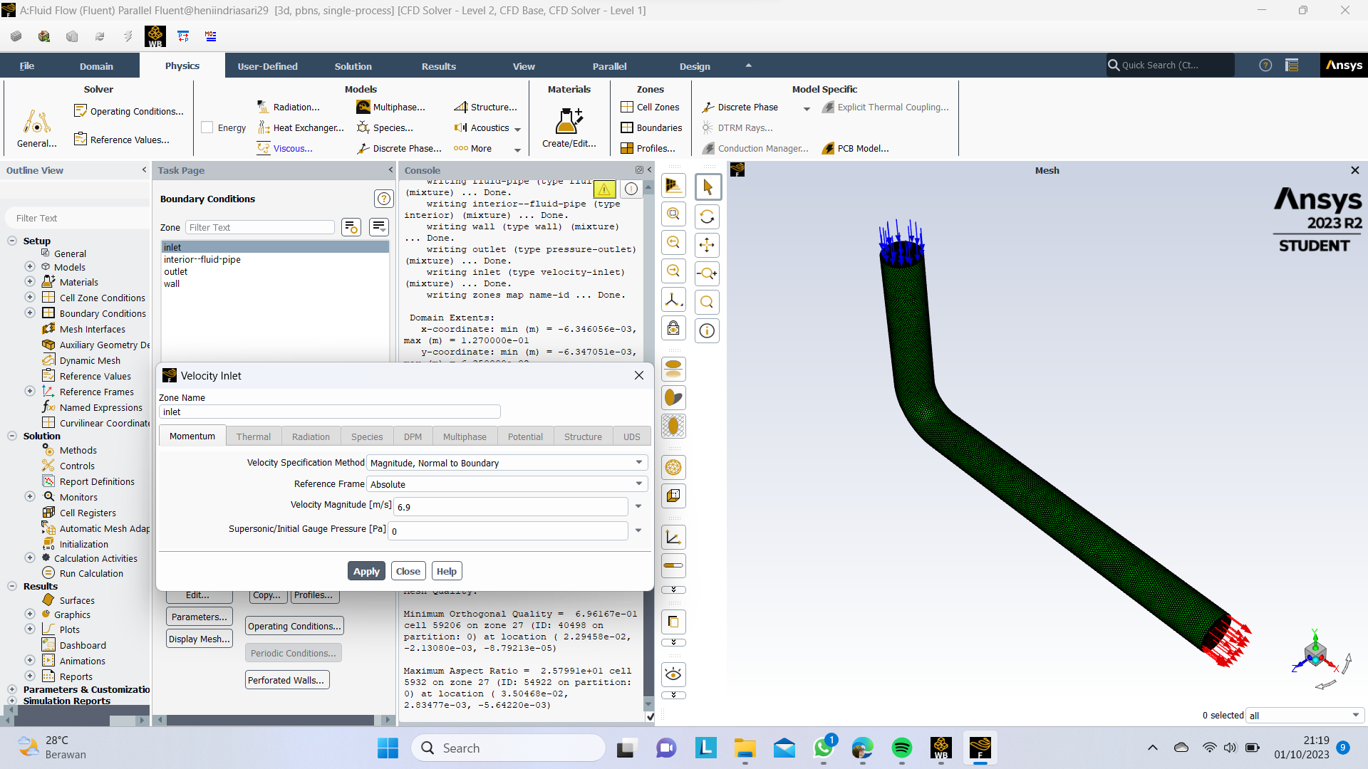Click the Apply button

coord(366,571)
